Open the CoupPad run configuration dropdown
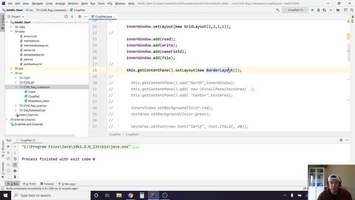This screenshot has height=200, width=355. coord(295,10)
